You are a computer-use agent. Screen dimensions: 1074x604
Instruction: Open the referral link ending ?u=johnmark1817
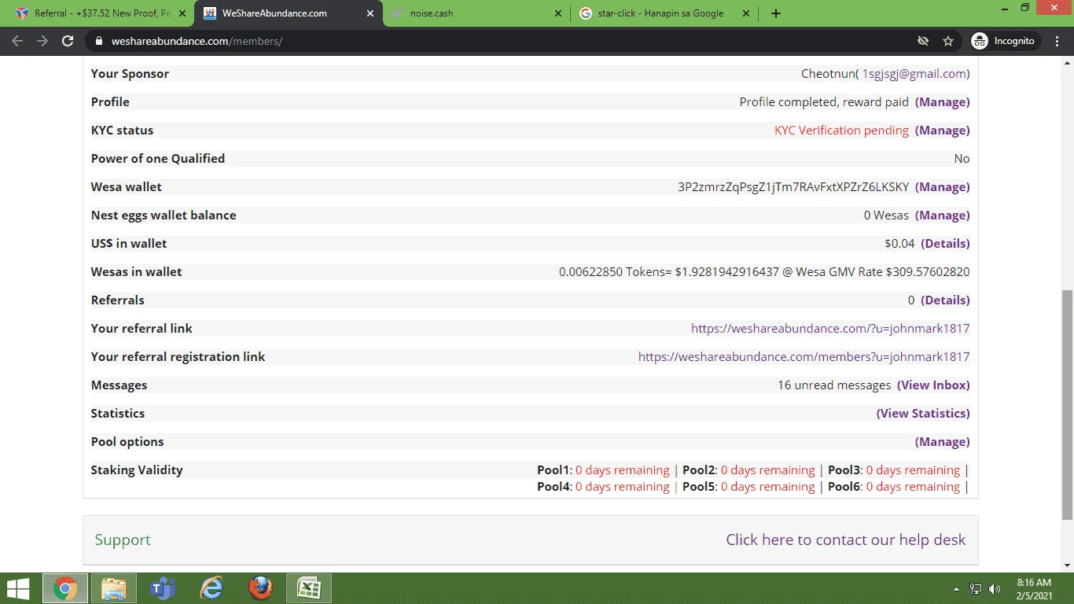click(830, 328)
